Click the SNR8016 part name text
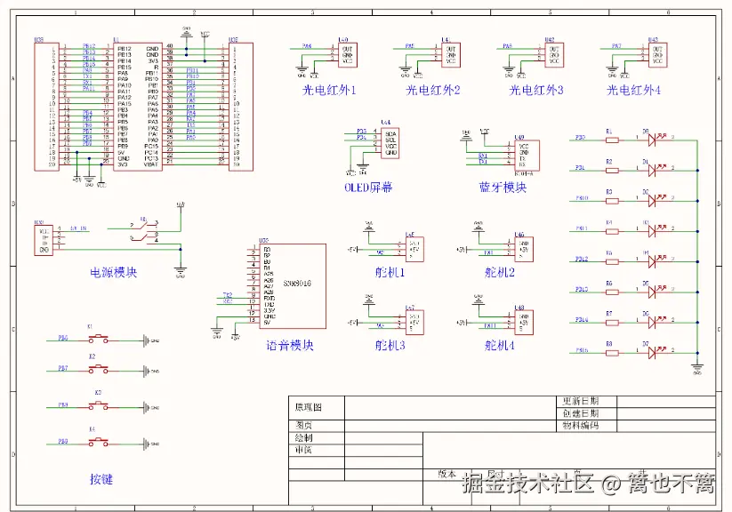Image resolution: width=732 pixels, height=512 pixels. 297,284
